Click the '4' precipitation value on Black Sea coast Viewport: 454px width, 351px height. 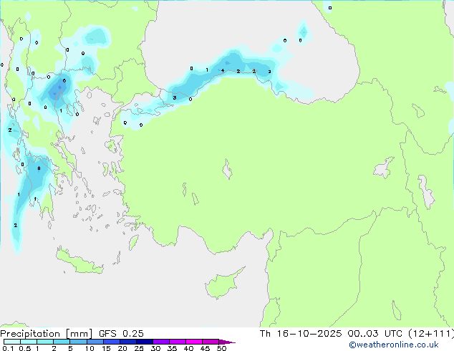coord(223,70)
